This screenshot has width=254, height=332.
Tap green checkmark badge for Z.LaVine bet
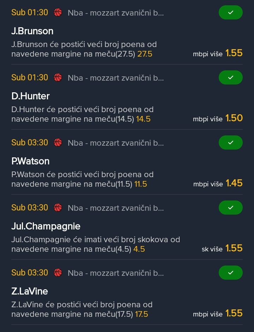[x=231, y=273]
